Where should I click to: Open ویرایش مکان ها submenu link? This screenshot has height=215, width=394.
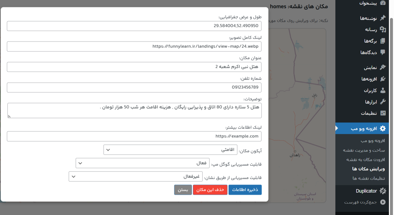[369, 169]
